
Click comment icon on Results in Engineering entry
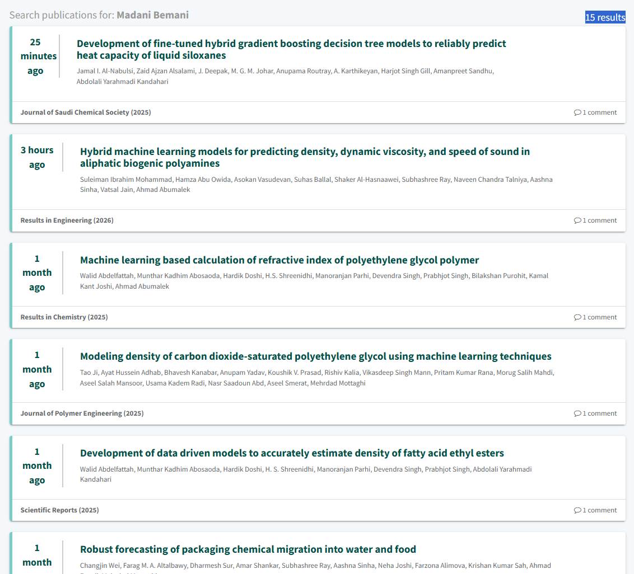577,220
